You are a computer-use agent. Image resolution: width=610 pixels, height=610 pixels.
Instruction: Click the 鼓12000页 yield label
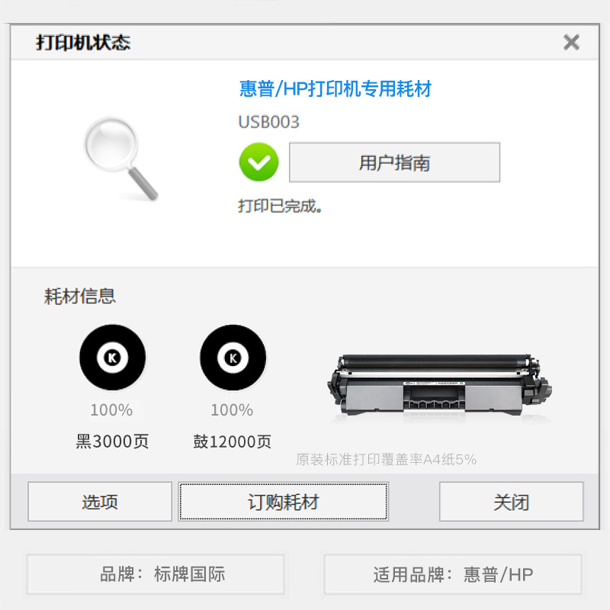coord(233,441)
